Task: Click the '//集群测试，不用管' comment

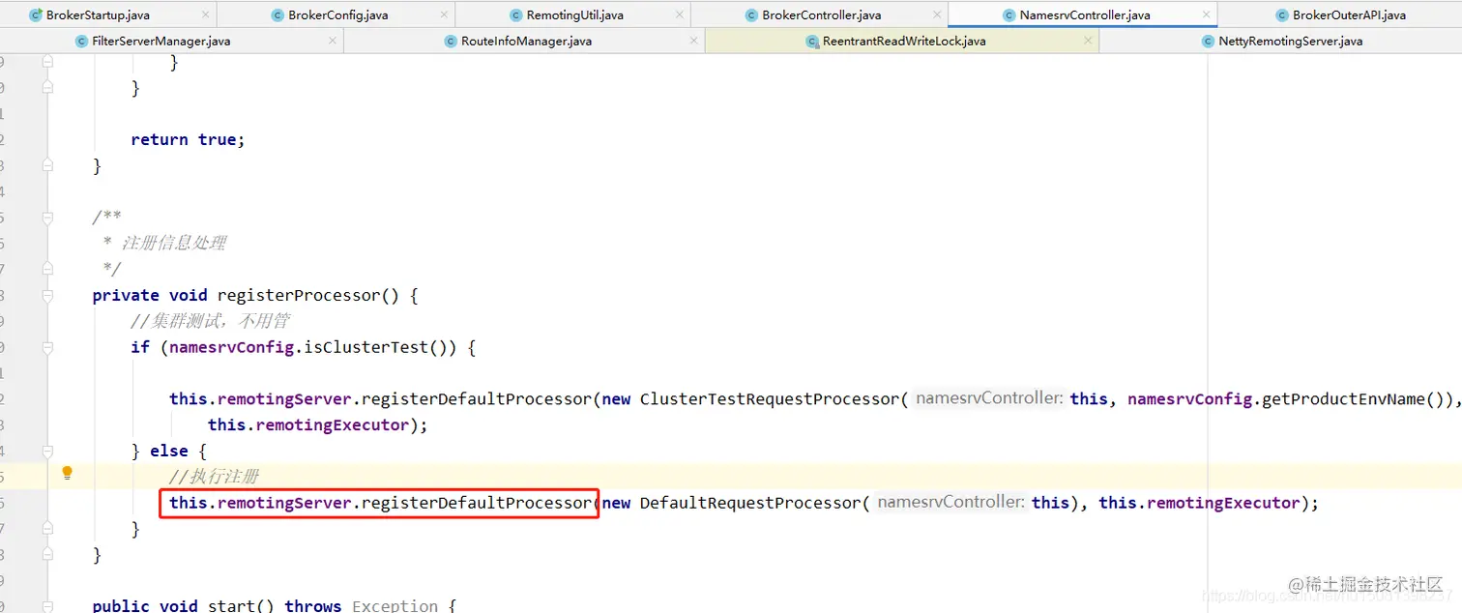Action: (210, 321)
